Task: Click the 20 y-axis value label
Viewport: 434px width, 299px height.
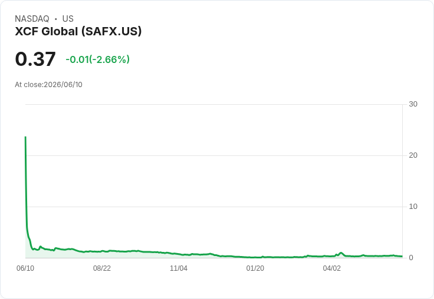Action: click(413, 155)
